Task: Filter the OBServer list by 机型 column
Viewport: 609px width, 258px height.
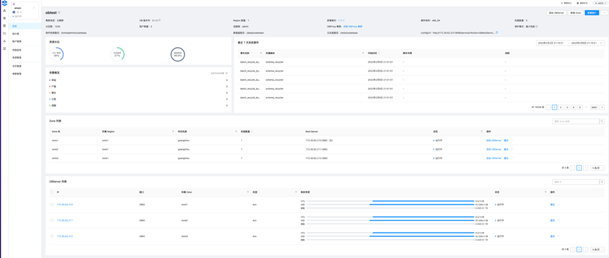Action: [296, 192]
